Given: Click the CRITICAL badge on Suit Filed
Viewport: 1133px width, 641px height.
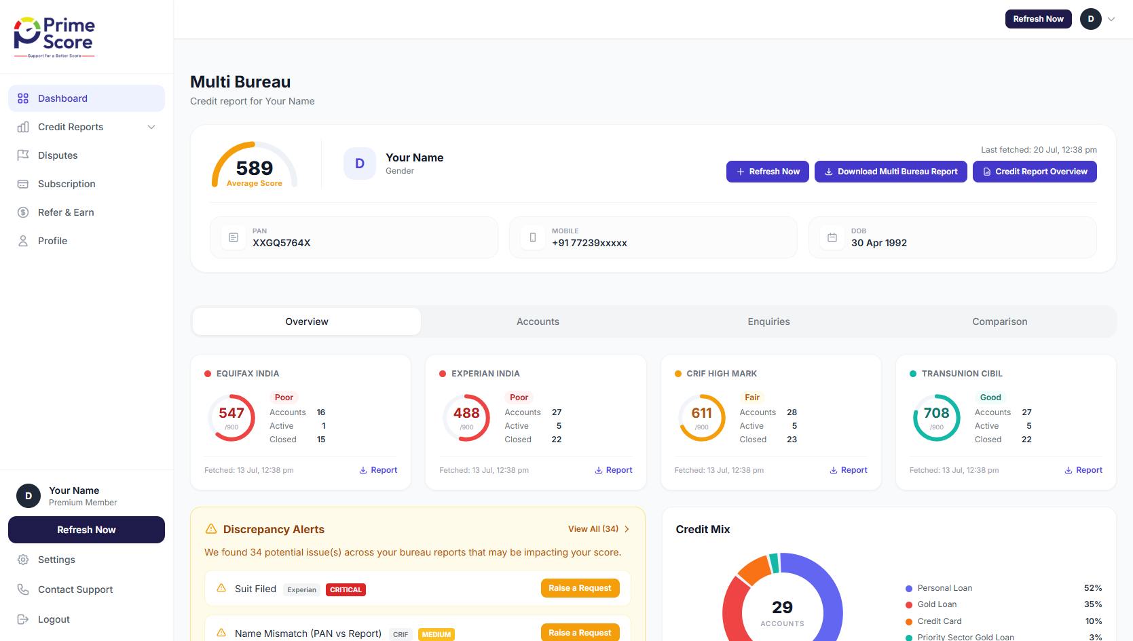Looking at the screenshot, I should pyautogui.click(x=346, y=590).
